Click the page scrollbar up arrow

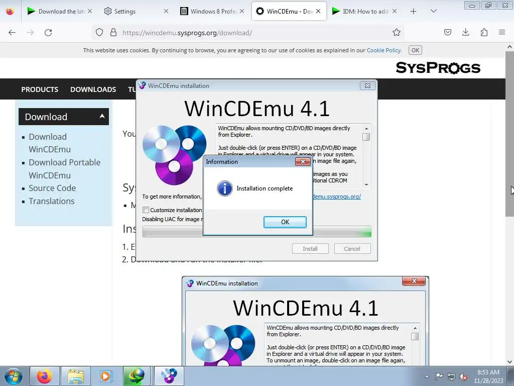click(509, 47)
